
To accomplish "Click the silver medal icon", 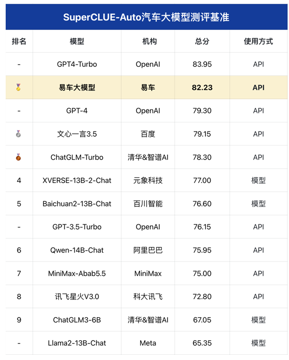I will (18, 134).
